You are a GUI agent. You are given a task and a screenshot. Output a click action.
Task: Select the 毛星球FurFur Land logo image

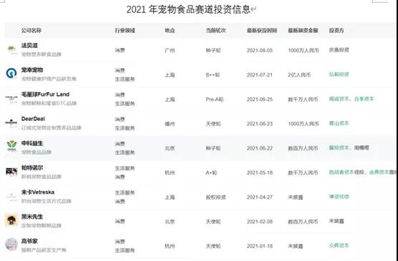pyautogui.click(x=11, y=98)
